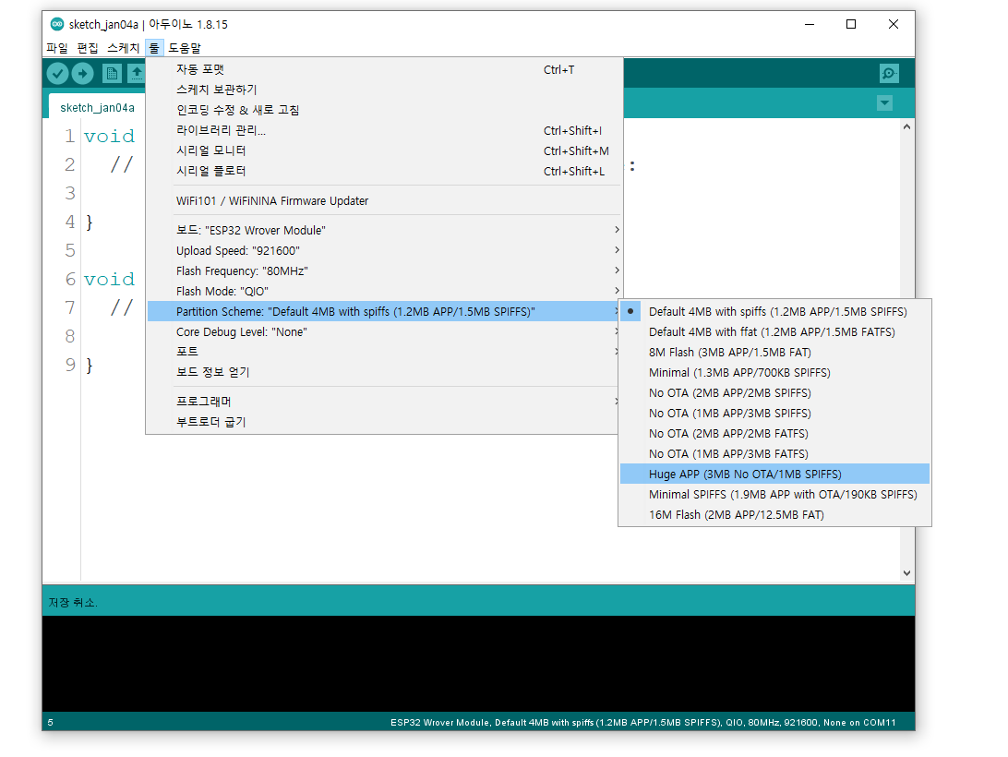
Task: Click the void keyword on line 6
Action: click(x=109, y=279)
